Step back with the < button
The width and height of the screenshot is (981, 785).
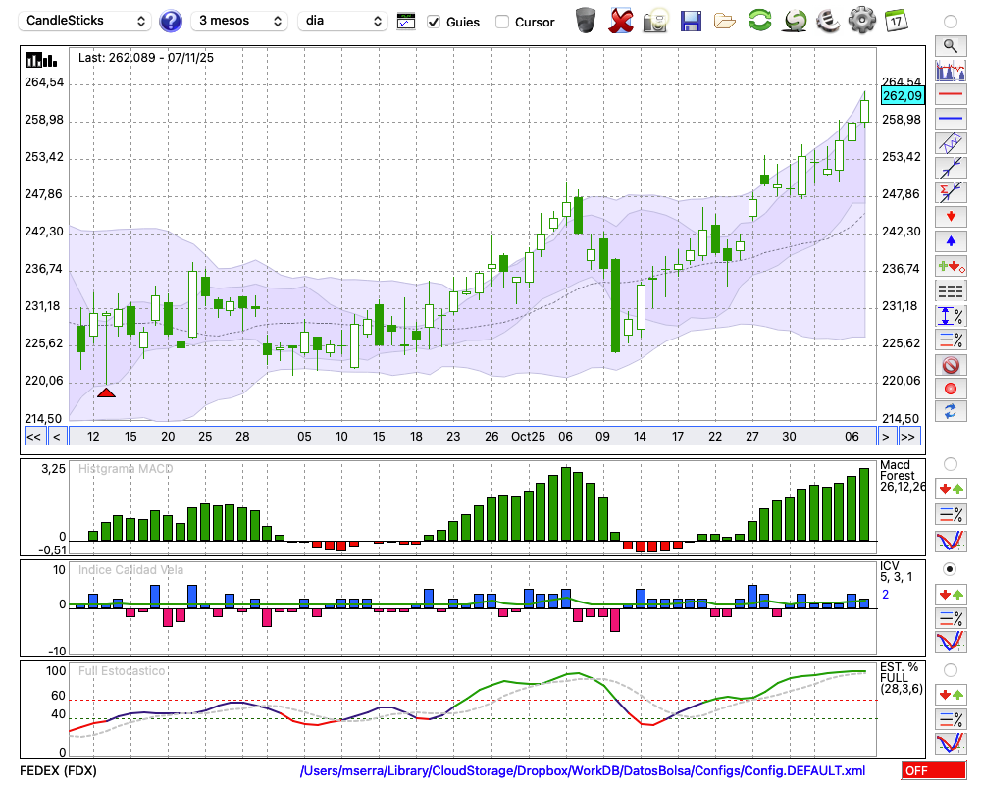[57, 437]
